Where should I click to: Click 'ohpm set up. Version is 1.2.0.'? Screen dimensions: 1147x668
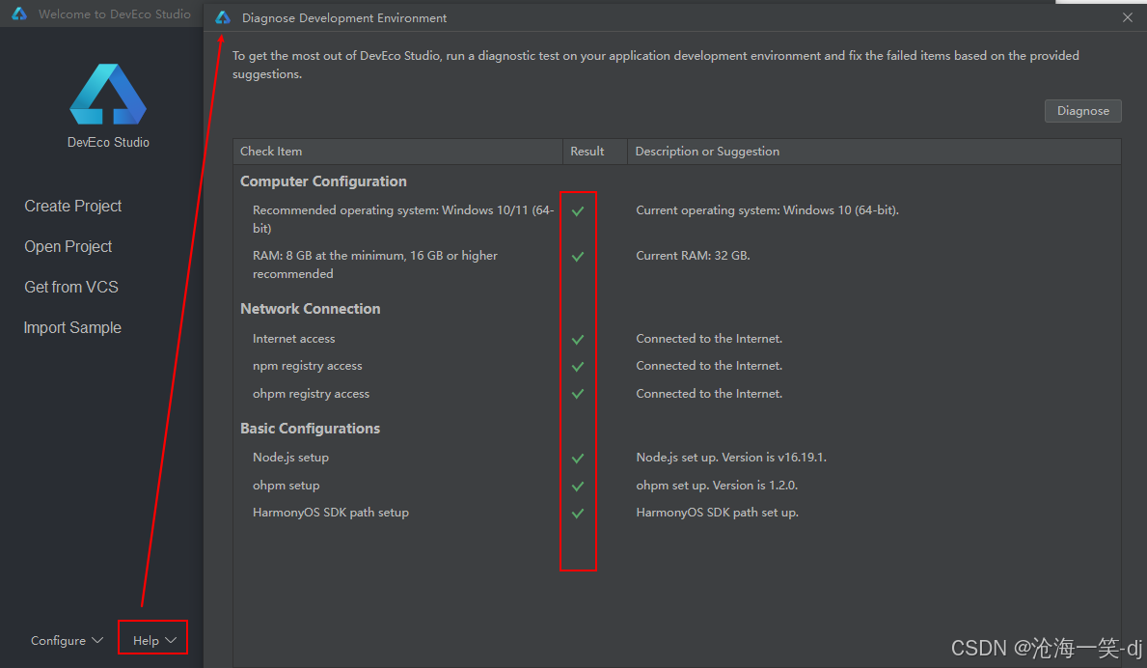[x=717, y=486]
